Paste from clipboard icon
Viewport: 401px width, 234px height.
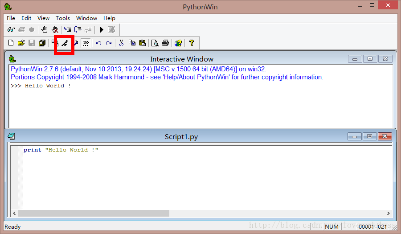[x=142, y=43]
